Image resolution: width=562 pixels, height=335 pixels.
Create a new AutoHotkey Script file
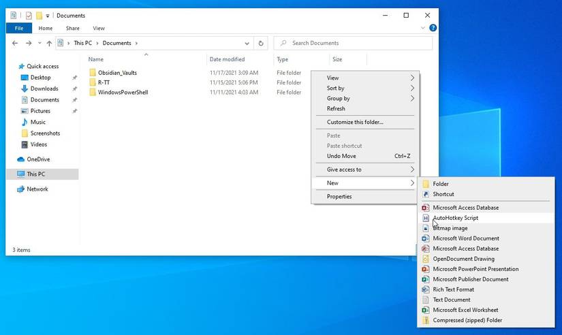tap(486, 218)
